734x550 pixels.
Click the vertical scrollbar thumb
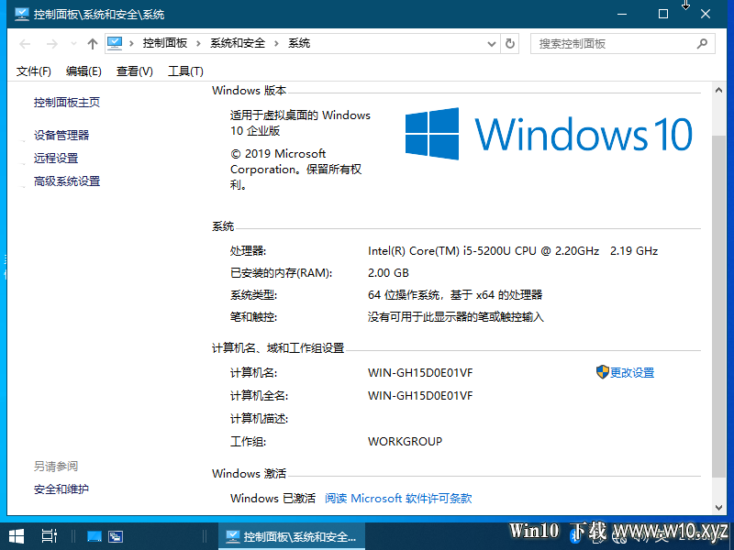click(718, 306)
